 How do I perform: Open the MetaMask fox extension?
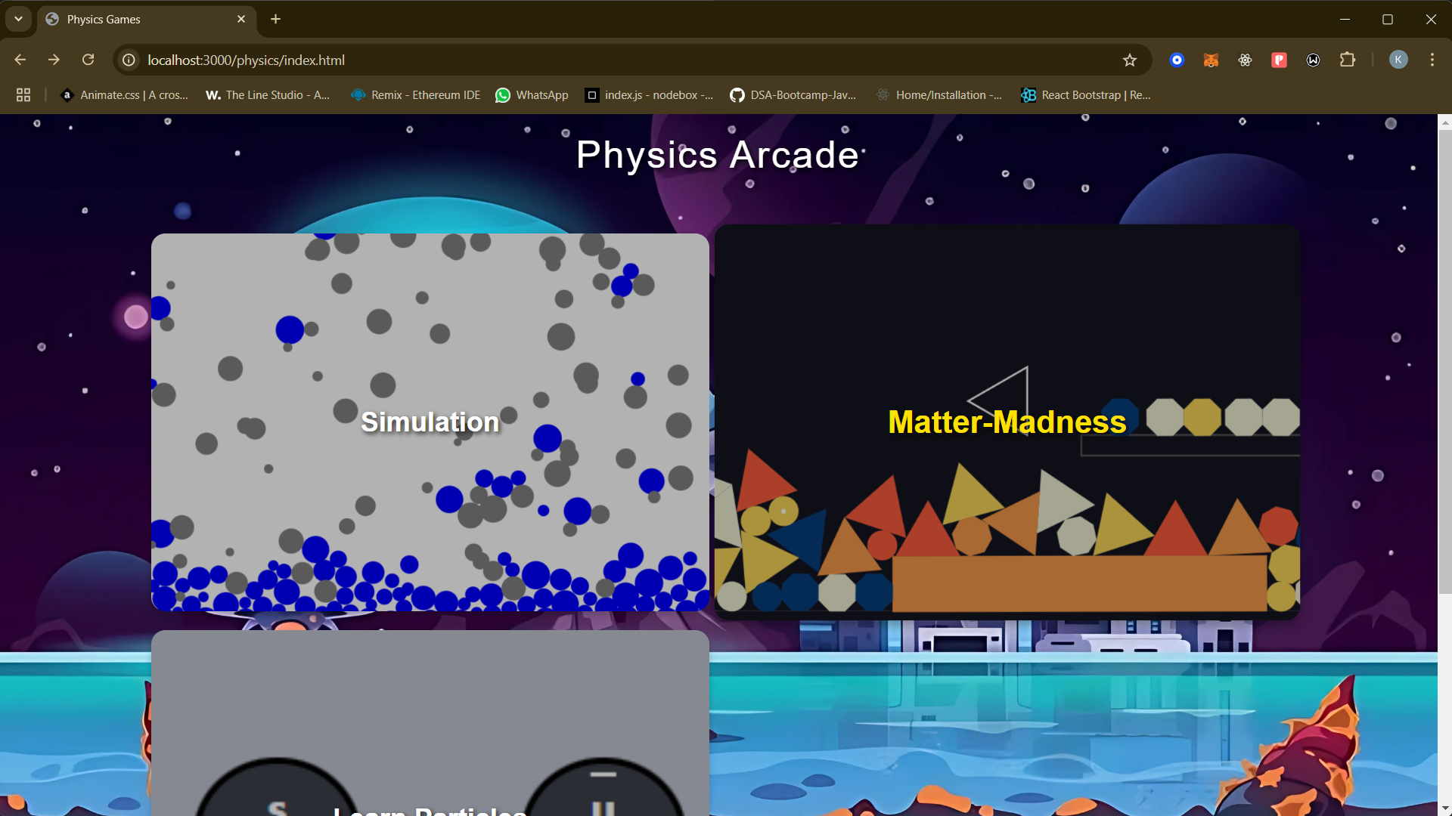point(1211,60)
